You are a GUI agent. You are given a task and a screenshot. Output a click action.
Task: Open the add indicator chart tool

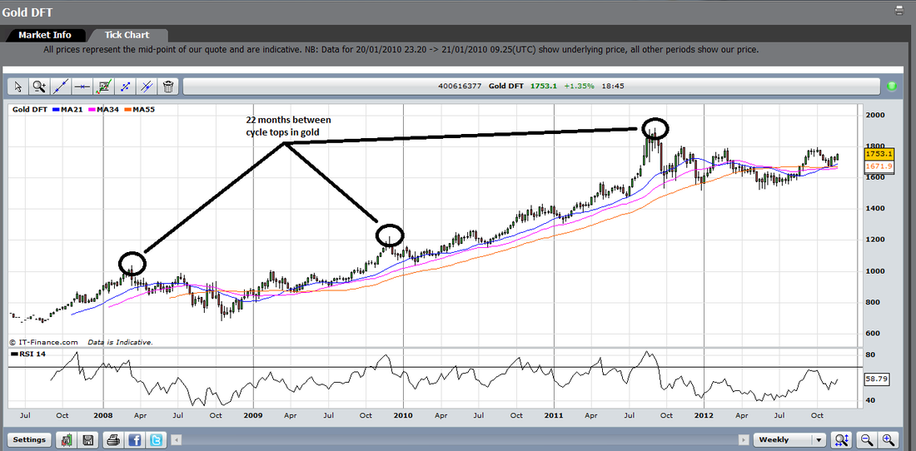click(103, 87)
